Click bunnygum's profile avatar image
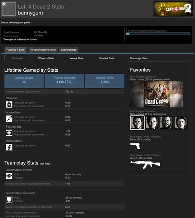The image size is (195, 218). 9,9
